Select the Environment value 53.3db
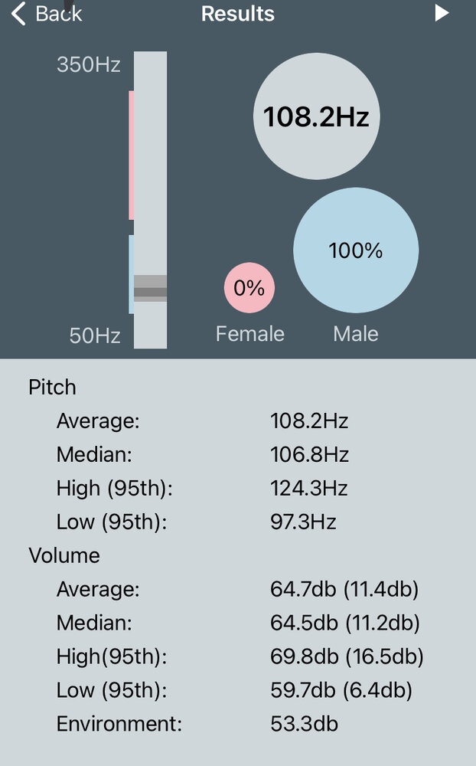This screenshot has width=476, height=766. [x=304, y=724]
